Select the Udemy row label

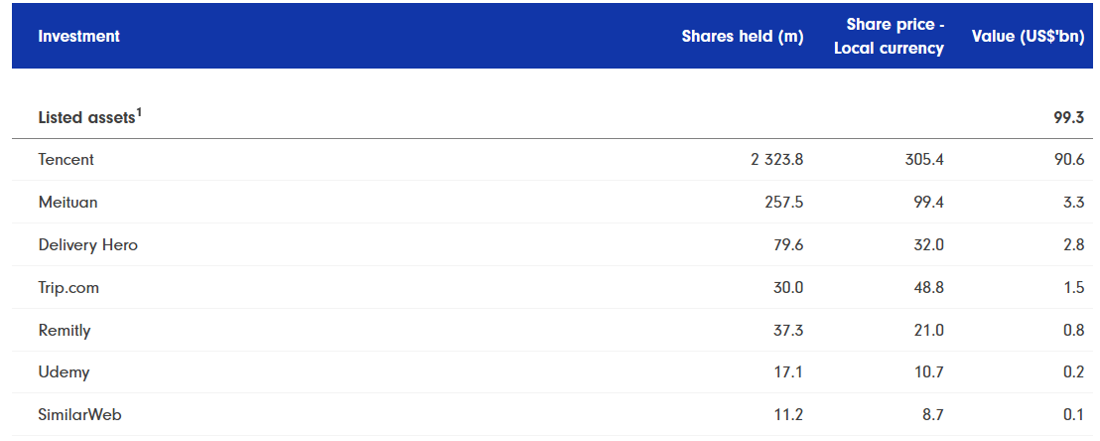[64, 372]
